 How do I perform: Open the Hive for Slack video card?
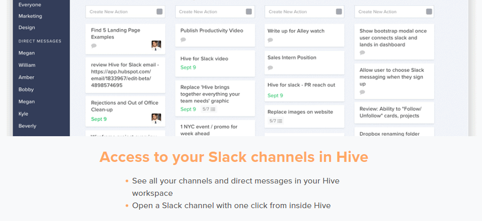215,63
